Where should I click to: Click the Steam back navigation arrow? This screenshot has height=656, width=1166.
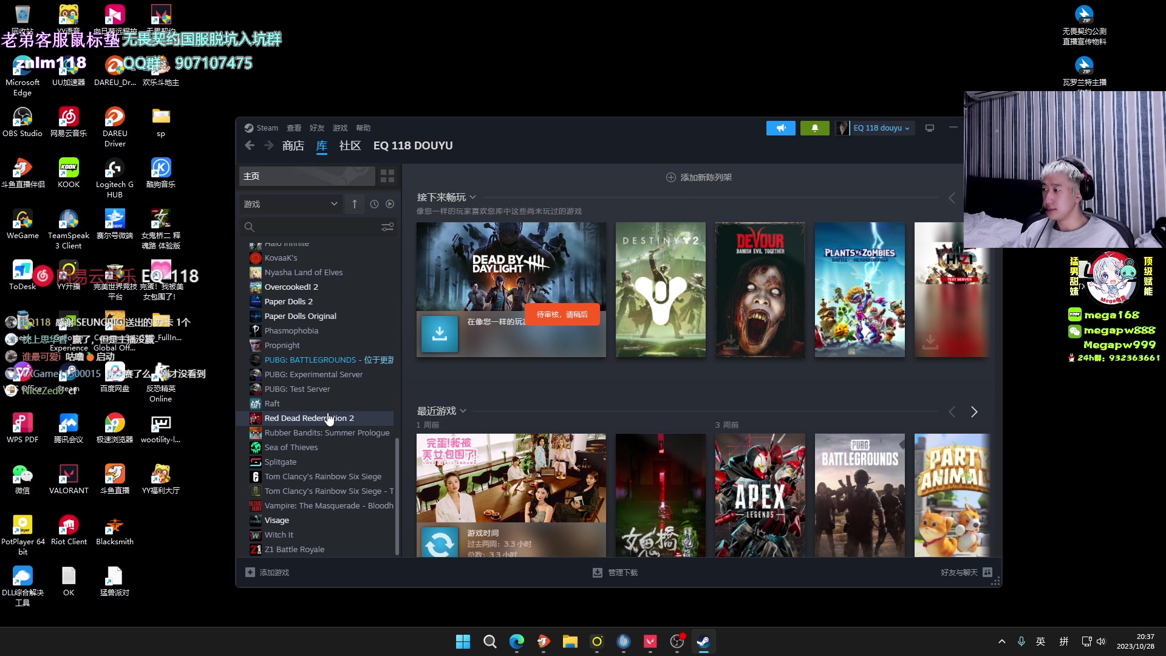pyautogui.click(x=250, y=145)
